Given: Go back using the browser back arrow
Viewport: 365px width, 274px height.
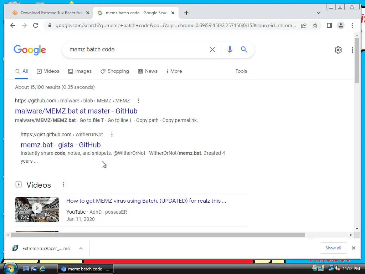Looking at the screenshot, I should pyautogui.click(x=13, y=25).
